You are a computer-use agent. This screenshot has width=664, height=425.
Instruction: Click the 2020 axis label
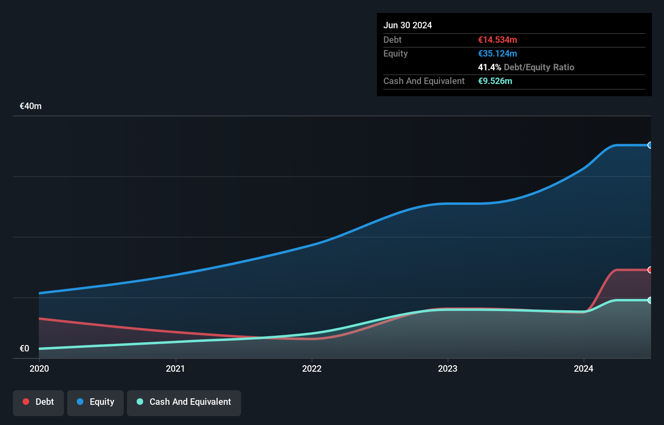39,368
